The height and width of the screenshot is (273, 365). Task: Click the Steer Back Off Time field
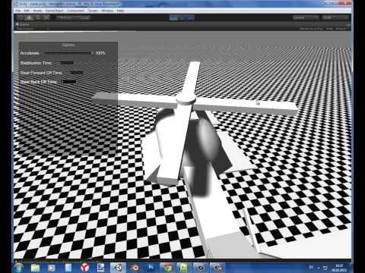(x=69, y=82)
